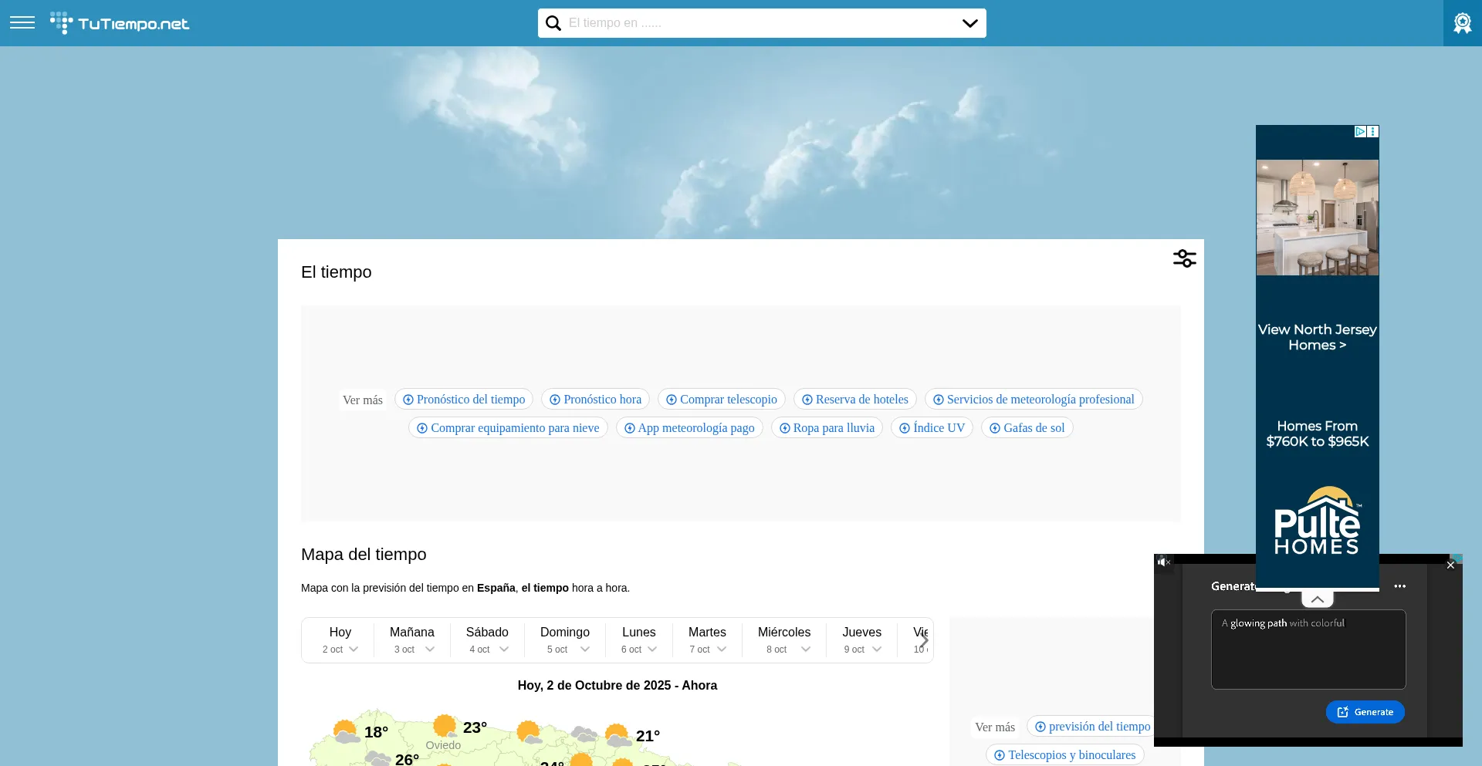Open the Pronóstico del tiempo link

pyautogui.click(x=464, y=400)
